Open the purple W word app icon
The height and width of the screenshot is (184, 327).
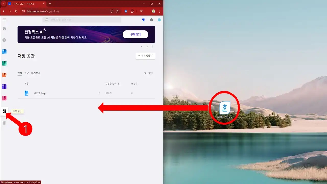pyautogui.click(x=4, y=86)
